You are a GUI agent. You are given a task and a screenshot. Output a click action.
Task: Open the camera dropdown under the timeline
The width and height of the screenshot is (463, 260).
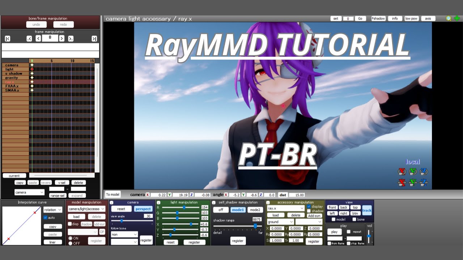[x=30, y=192]
